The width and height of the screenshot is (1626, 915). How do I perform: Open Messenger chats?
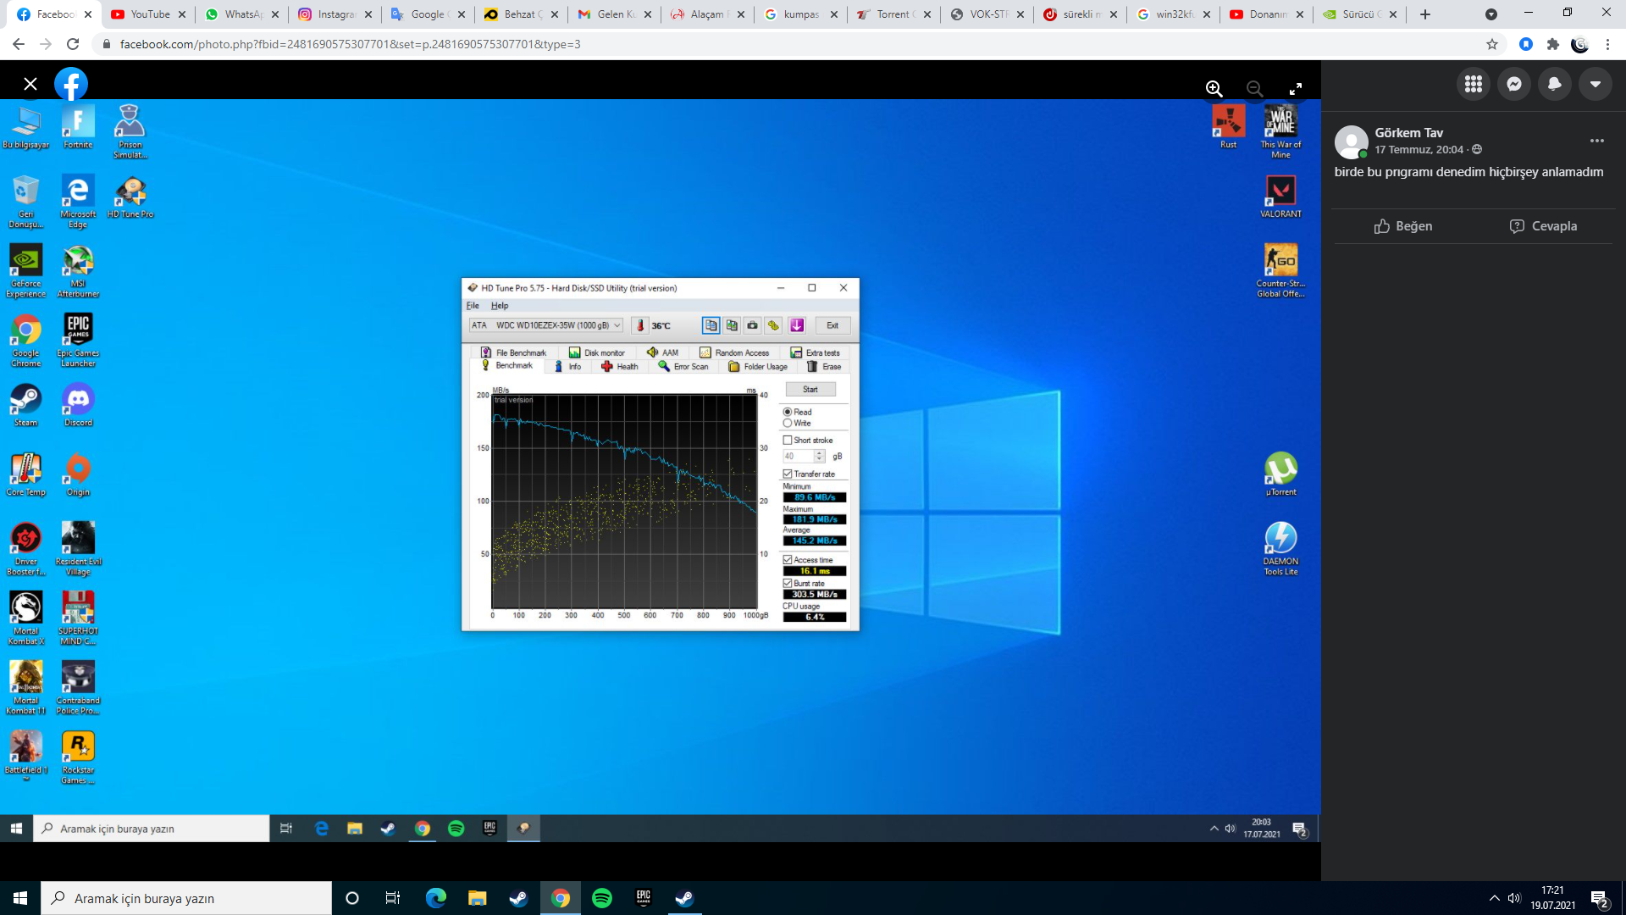pyautogui.click(x=1514, y=84)
